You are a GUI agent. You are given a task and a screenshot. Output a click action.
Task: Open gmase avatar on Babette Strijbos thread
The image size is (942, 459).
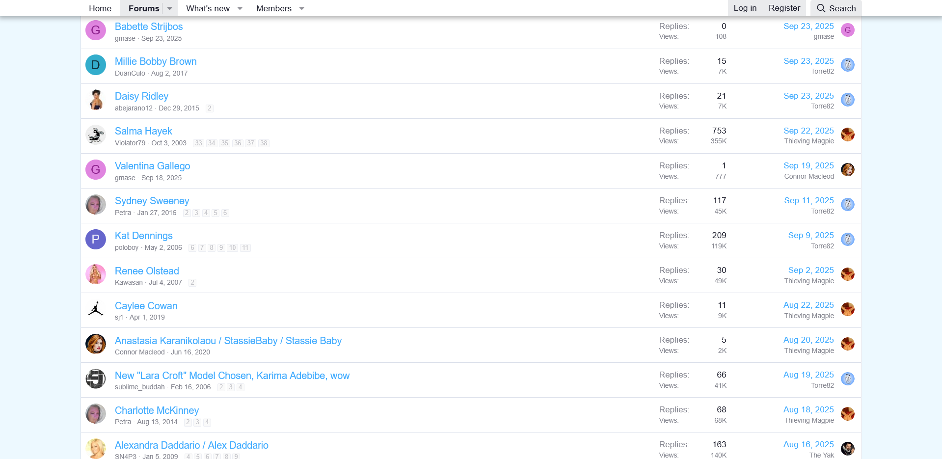point(96,30)
